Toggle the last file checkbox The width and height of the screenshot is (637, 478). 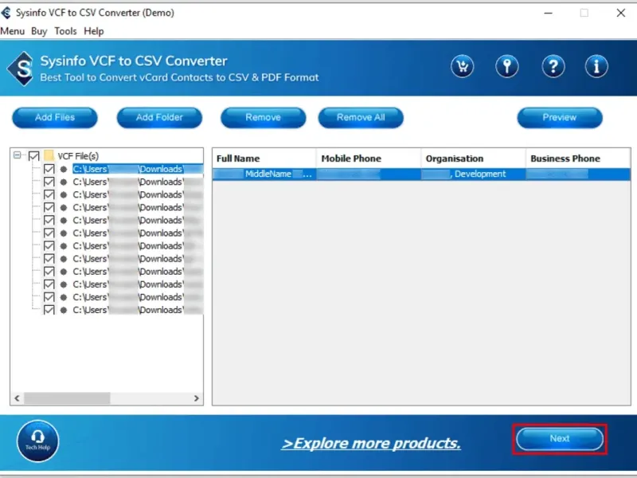click(49, 310)
